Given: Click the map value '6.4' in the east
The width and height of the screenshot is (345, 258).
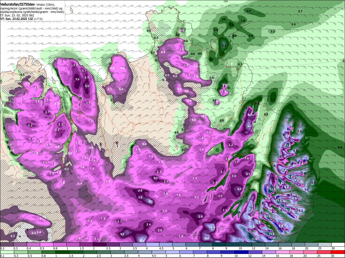Looking at the screenshot, I should [295, 150].
